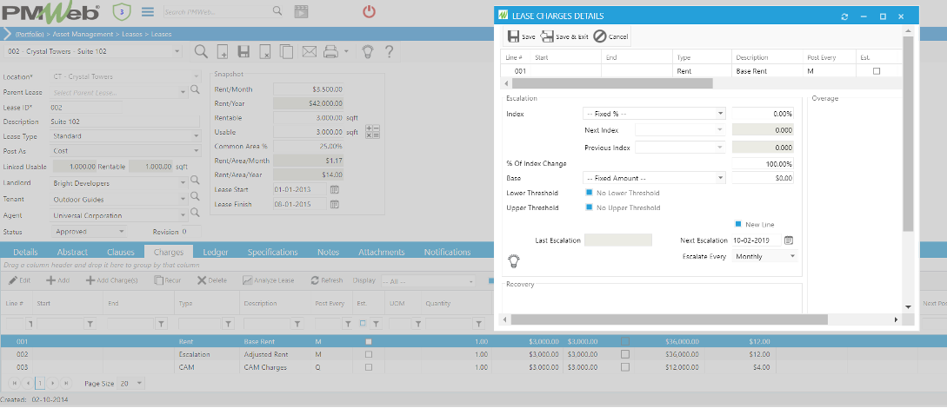
Task: Open the print options dropdown arrow
Action: 347,52
